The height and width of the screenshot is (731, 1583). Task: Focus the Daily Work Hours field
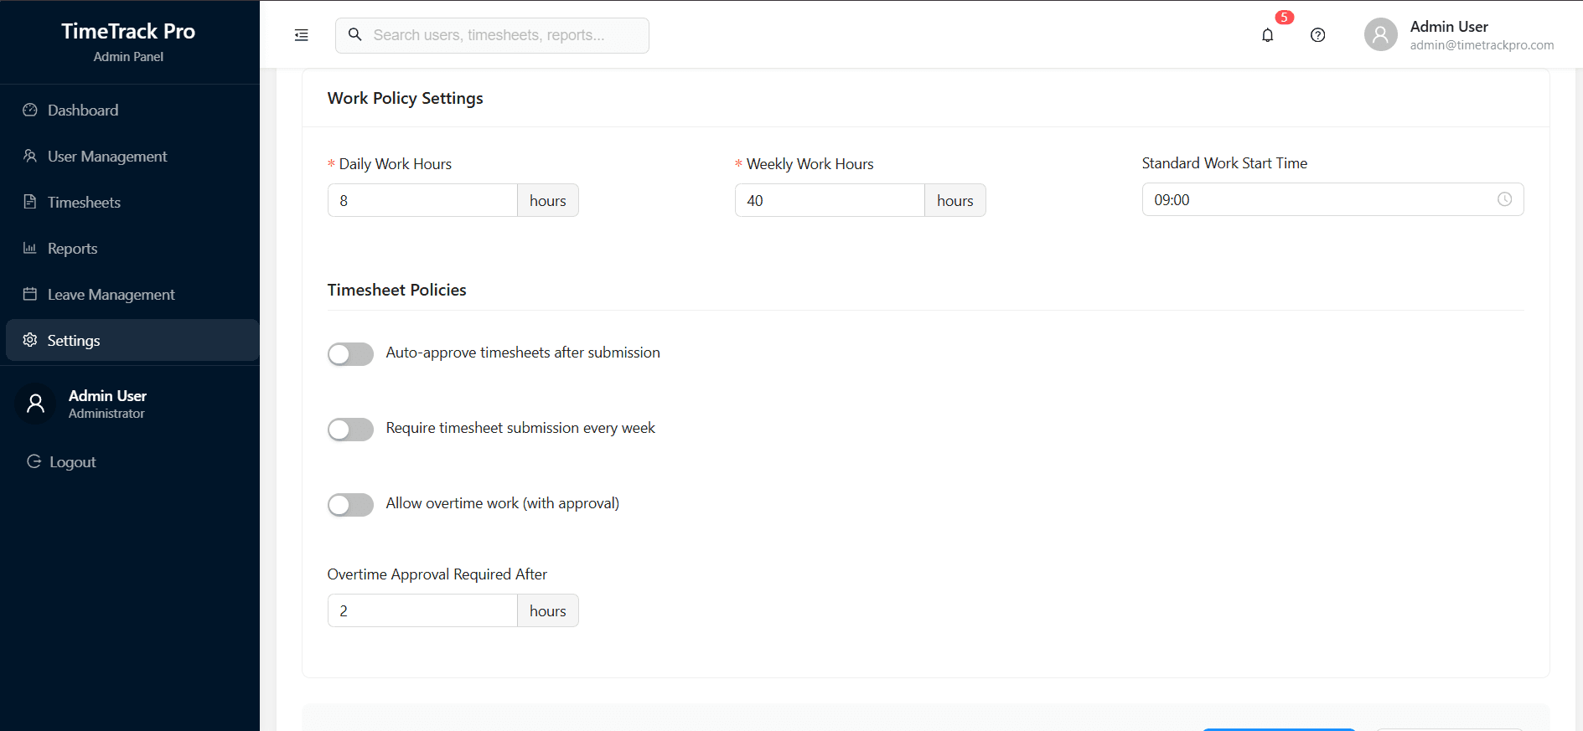pyautogui.click(x=422, y=200)
